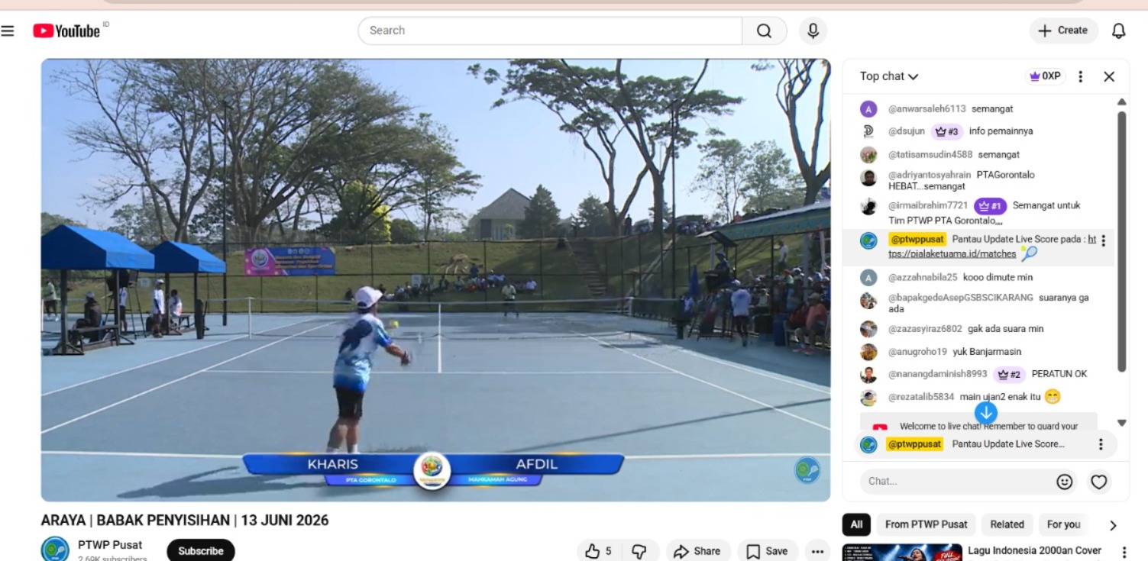Click the @tatisamsudin4588 username
The height and width of the screenshot is (561, 1148).
(x=930, y=155)
